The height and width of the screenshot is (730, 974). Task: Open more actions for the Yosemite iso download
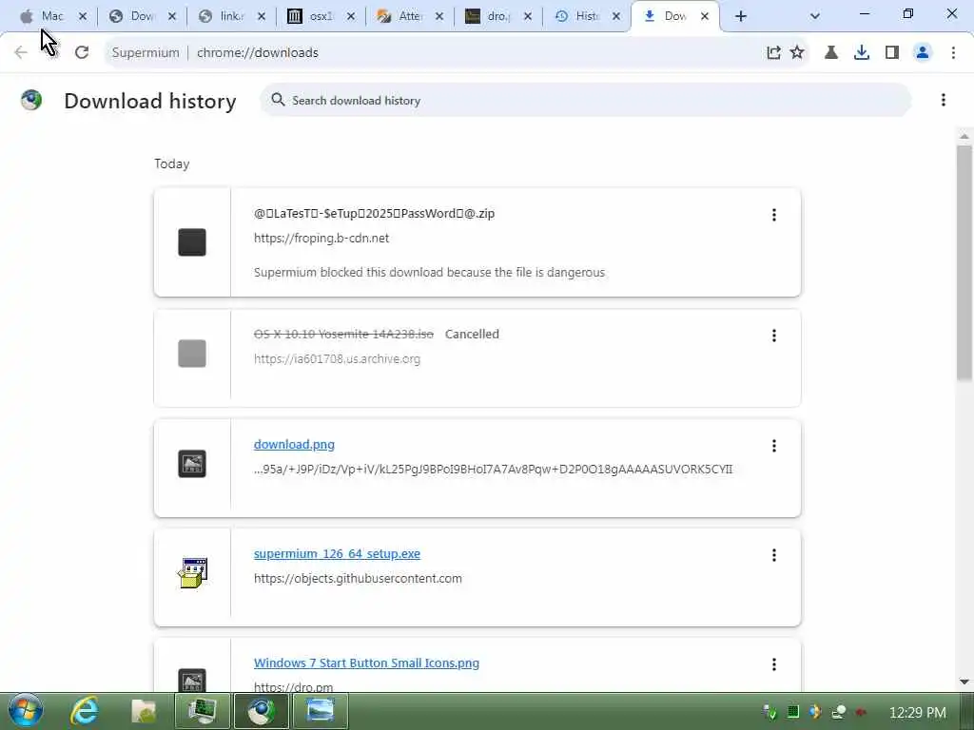pyautogui.click(x=774, y=336)
